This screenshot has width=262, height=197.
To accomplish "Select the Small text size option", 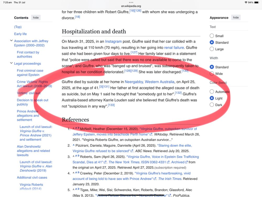I will [212, 36].
